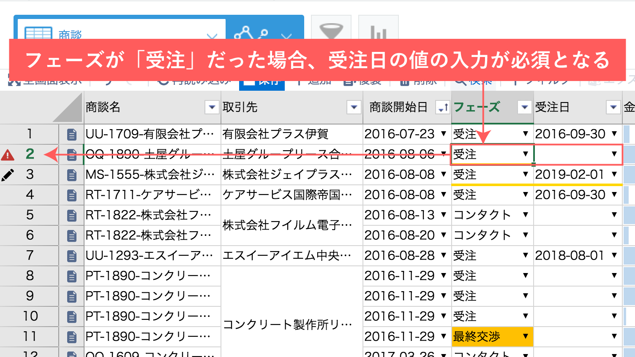Select the RT-1822 cell in row 6
Viewport: 635px width, 357px height.
tap(153, 235)
